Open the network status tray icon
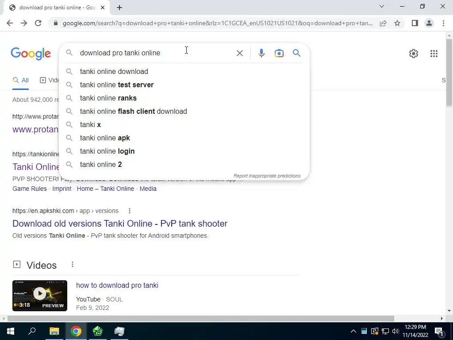Screen dimensions: 453x340 click(385, 331)
